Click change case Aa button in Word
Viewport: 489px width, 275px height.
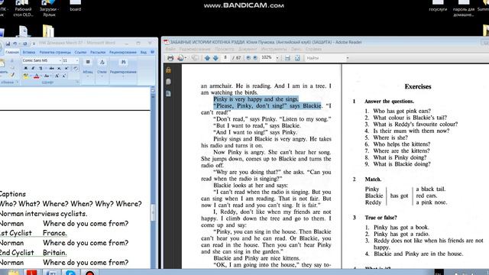point(47,76)
